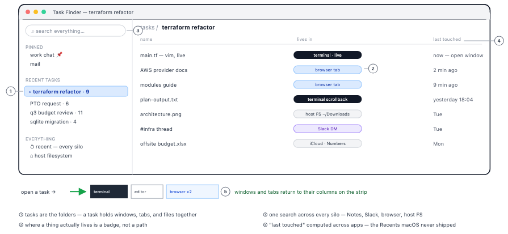Open the q3 budget review task
Image resolution: width=508 pixels, height=234 pixels.
(x=56, y=113)
